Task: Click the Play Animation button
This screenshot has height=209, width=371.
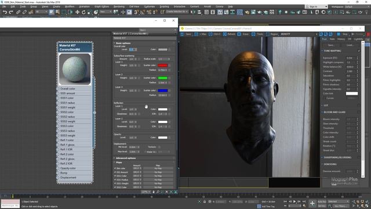Action: click(294, 201)
